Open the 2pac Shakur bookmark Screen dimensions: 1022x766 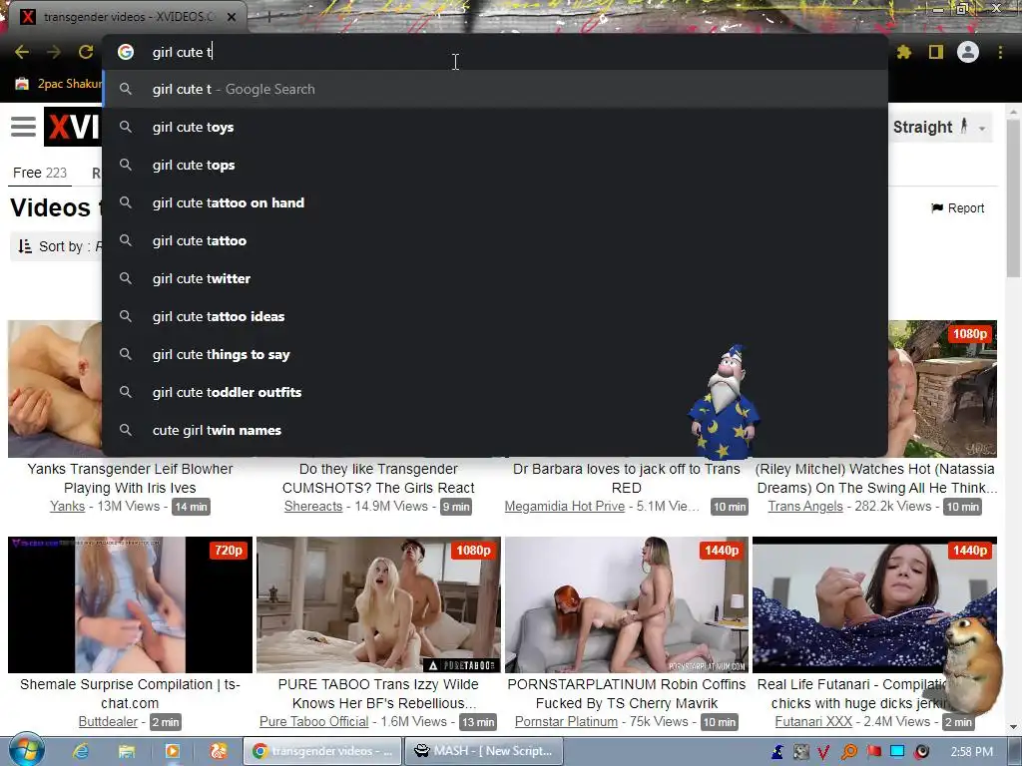coord(59,84)
